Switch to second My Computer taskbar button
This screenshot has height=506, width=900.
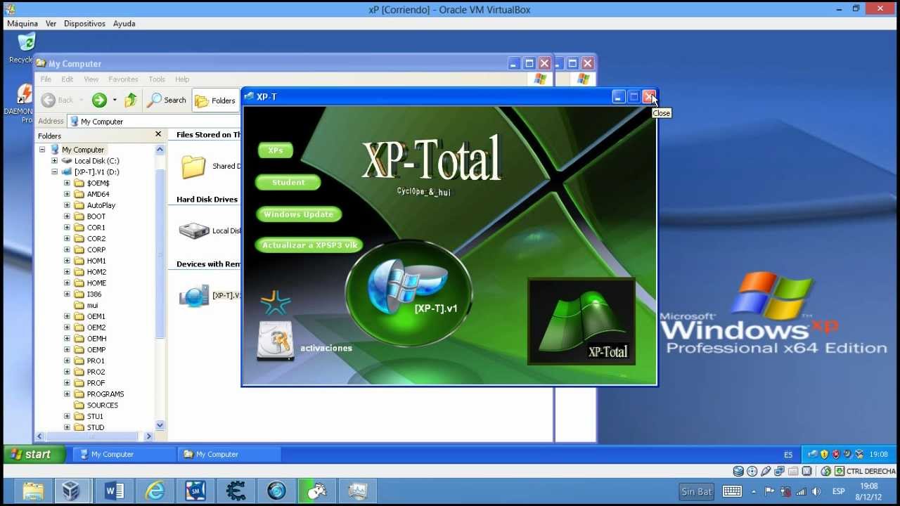click(229, 454)
